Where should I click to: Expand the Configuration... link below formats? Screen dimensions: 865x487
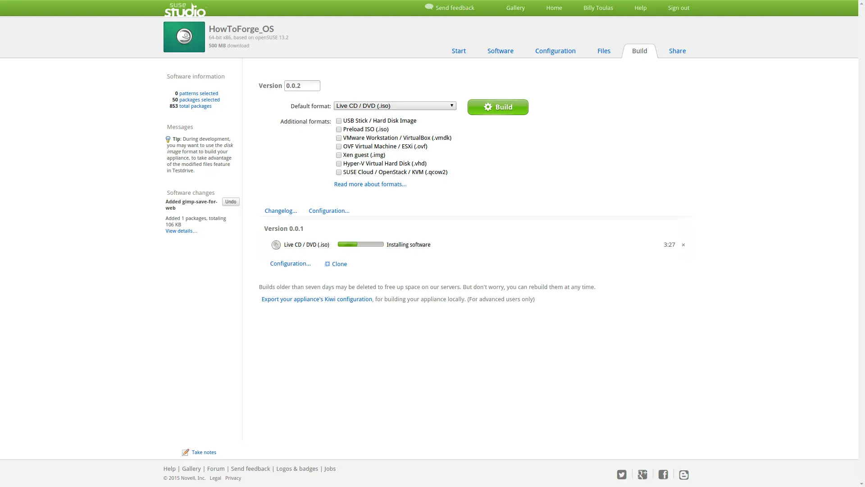[329, 211]
